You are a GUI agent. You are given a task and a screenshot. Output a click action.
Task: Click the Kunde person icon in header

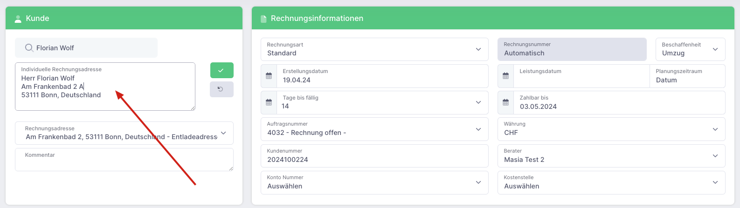18,19
